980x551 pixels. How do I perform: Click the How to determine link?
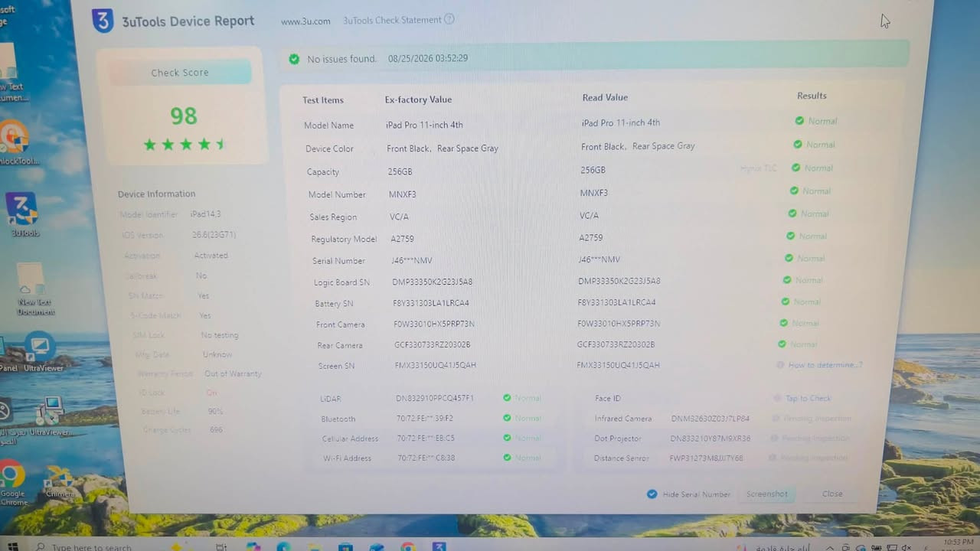pos(825,365)
